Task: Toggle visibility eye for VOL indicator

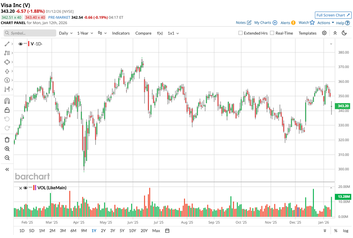Action: tap(25, 188)
